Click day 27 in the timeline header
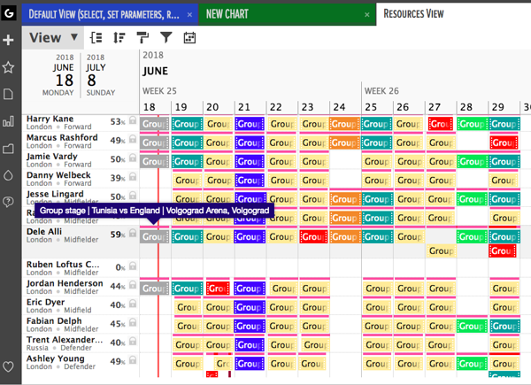The image size is (531, 385). click(435, 107)
